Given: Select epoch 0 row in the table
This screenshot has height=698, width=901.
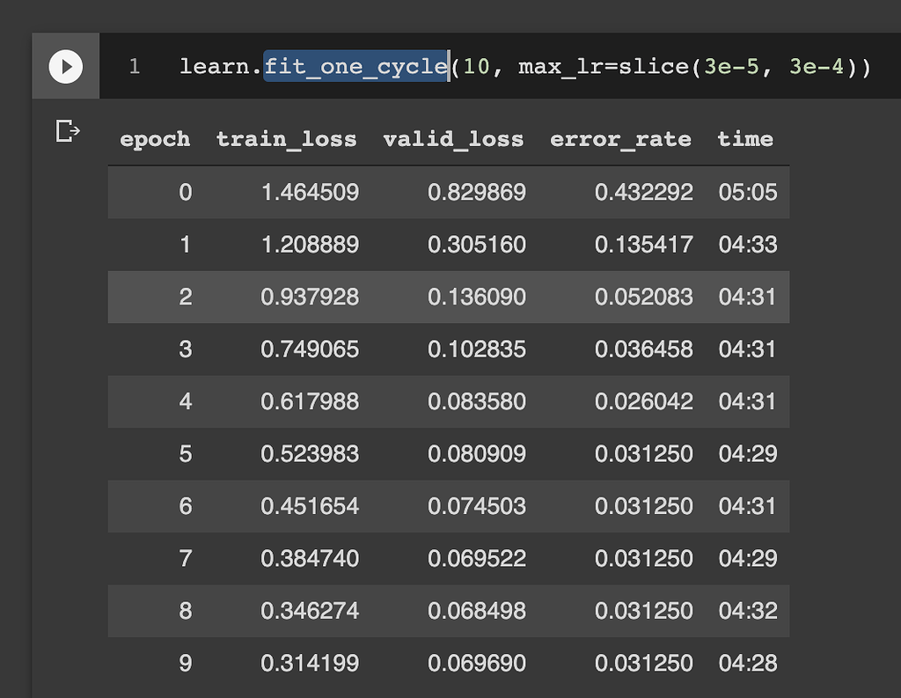Looking at the screenshot, I should pos(440,193).
